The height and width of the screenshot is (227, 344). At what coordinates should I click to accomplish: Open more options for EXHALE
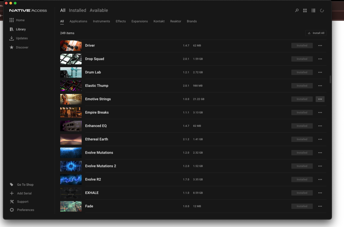click(x=320, y=193)
